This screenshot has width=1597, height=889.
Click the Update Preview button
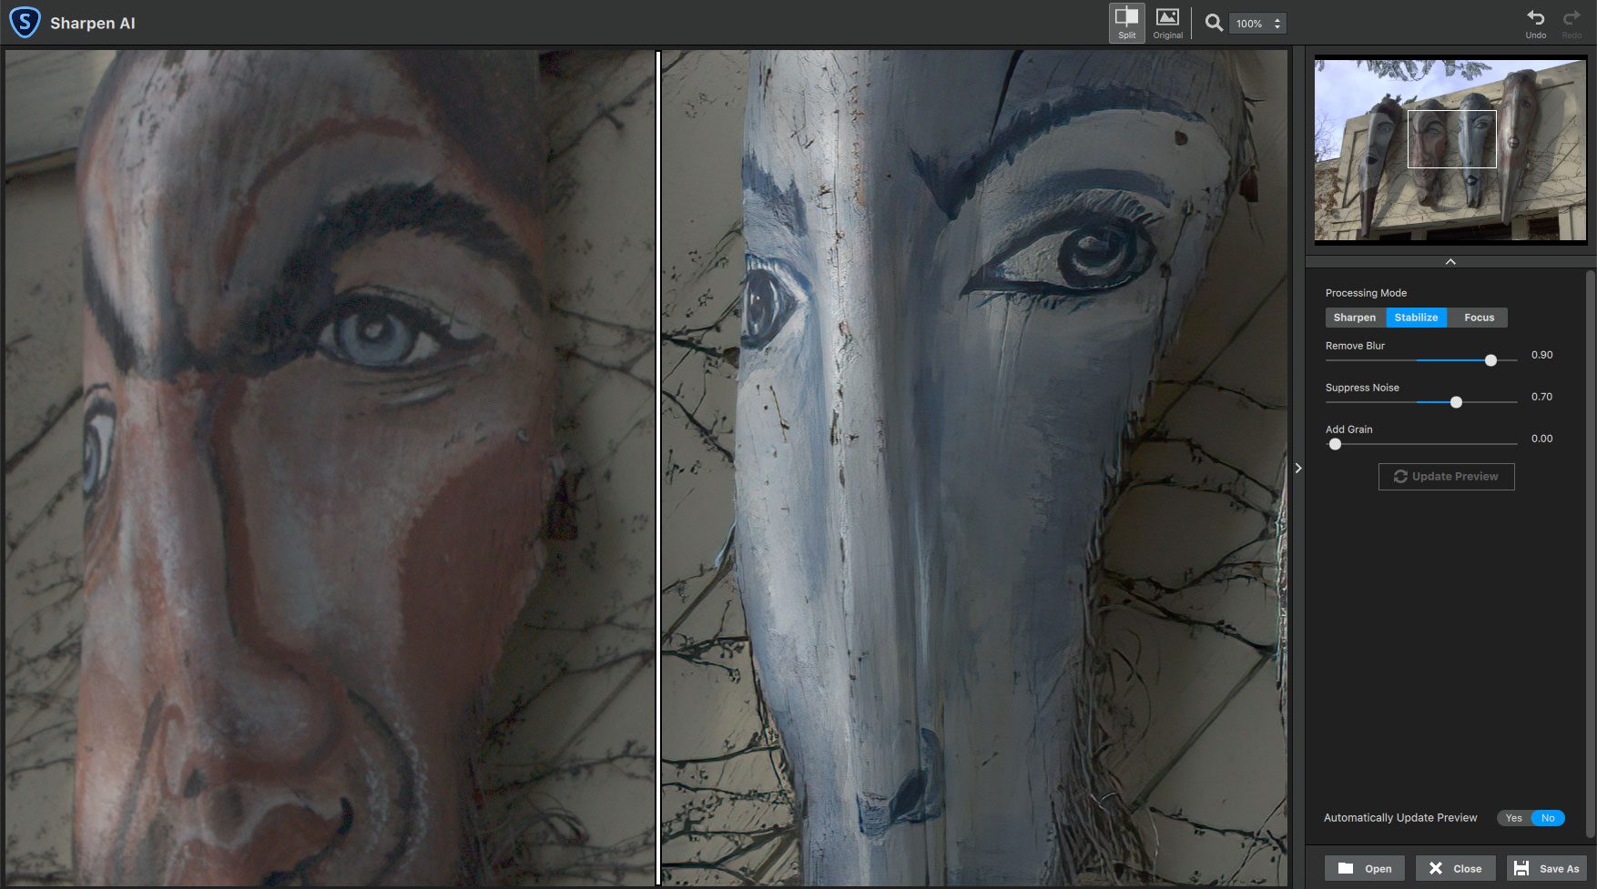click(x=1446, y=477)
